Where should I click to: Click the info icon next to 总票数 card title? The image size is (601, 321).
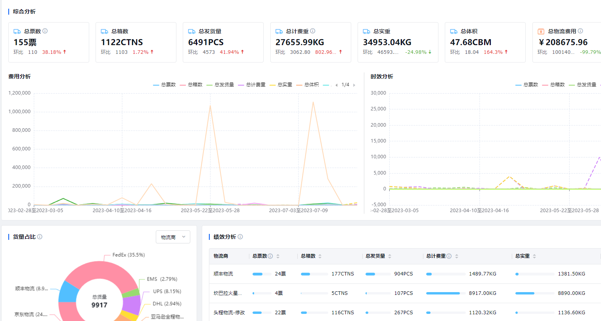pos(45,31)
